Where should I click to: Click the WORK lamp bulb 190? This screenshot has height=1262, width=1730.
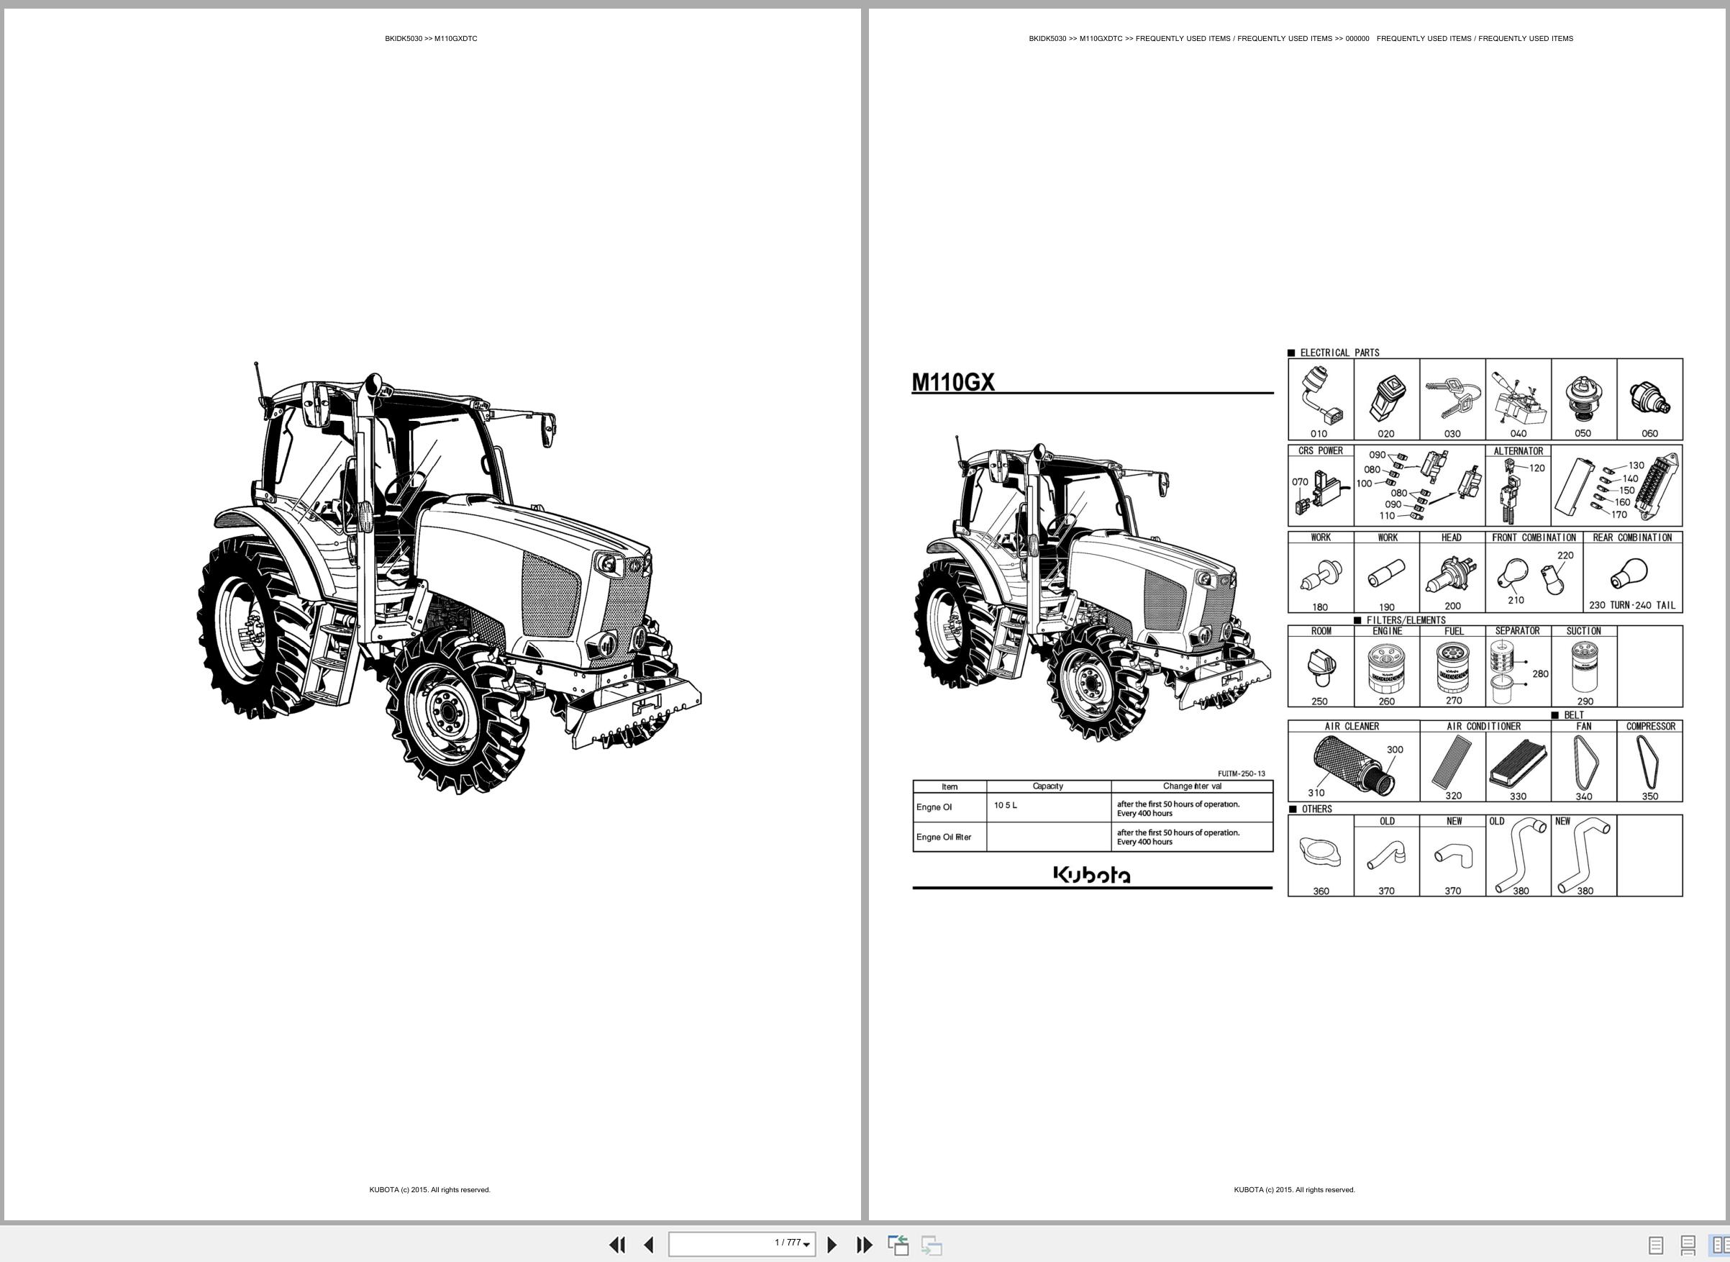[x=1386, y=573]
